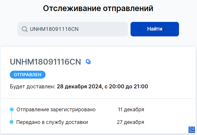Click the magnifier icon in search field
The height and width of the screenshot is (135, 197).
[25, 29]
